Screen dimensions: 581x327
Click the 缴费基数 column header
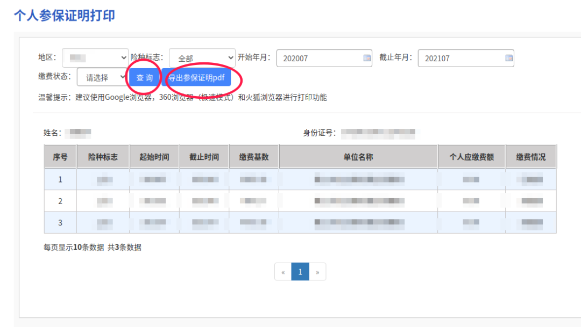254,157
